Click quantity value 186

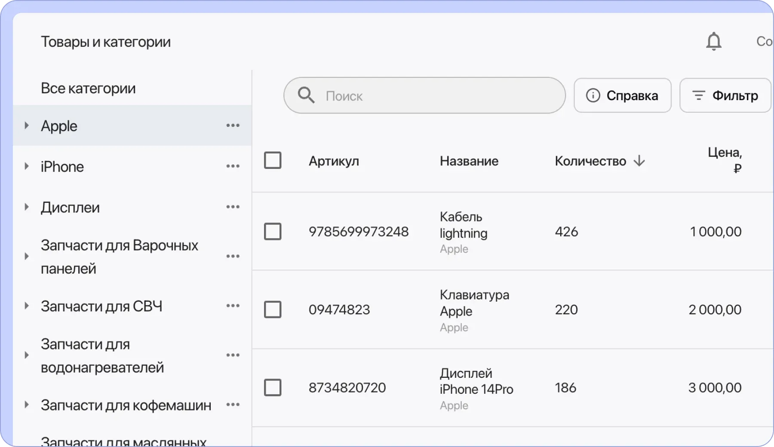click(x=565, y=388)
